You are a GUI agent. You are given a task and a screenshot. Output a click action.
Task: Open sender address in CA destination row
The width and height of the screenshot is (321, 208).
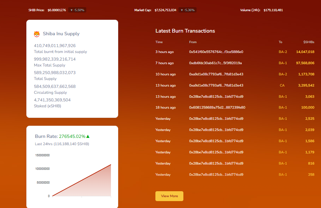coord(216,85)
